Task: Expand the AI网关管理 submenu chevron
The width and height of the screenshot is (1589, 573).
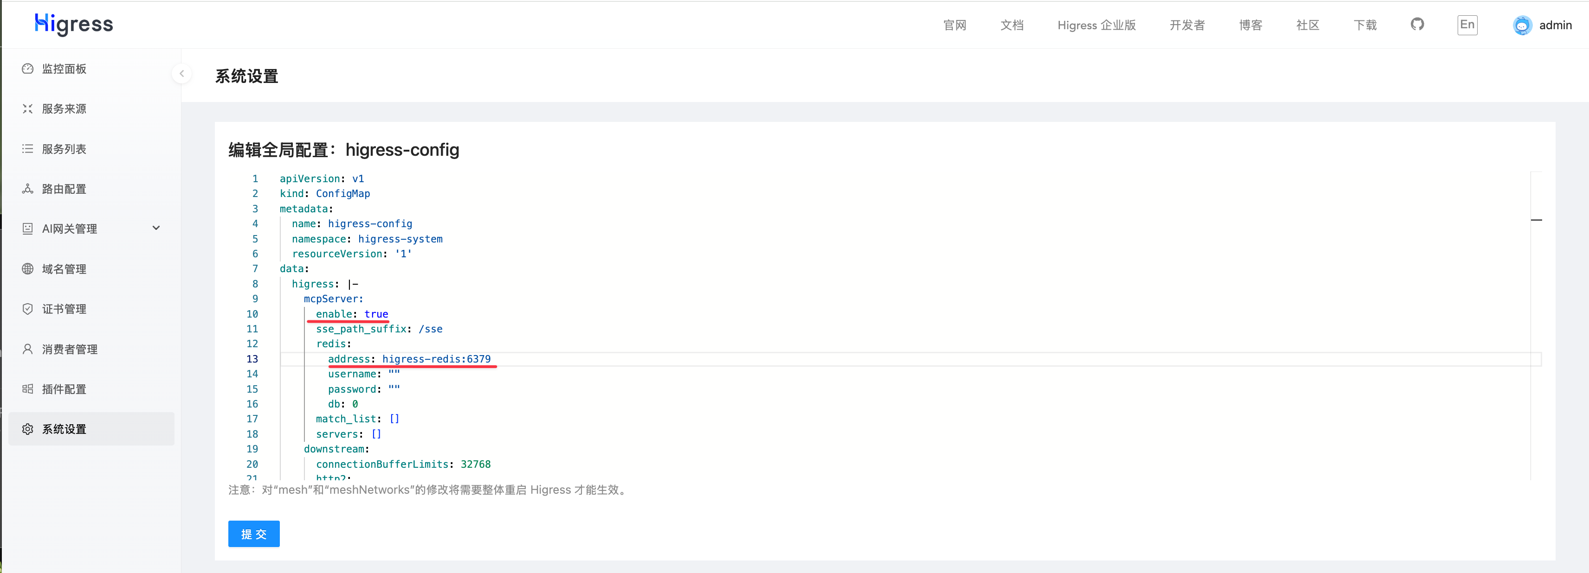Action: point(156,229)
